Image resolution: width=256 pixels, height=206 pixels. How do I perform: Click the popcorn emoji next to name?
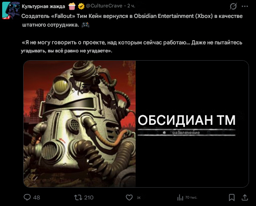72,6
